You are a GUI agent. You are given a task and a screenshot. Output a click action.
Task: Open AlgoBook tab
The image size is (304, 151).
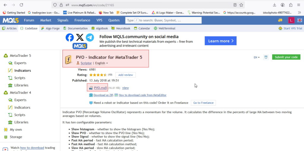pyautogui.click(x=100, y=28)
